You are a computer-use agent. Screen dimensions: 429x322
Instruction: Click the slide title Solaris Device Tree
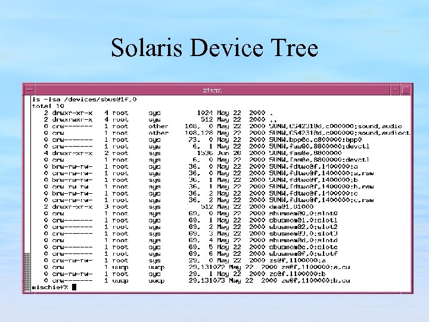click(x=214, y=48)
